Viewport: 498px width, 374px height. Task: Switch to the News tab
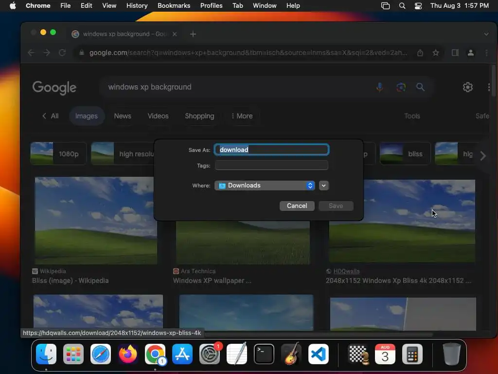[123, 116]
